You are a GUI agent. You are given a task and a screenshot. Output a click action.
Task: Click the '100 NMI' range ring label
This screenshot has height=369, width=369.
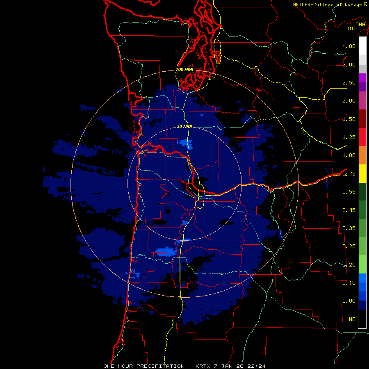pyautogui.click(x=185, y=69)
